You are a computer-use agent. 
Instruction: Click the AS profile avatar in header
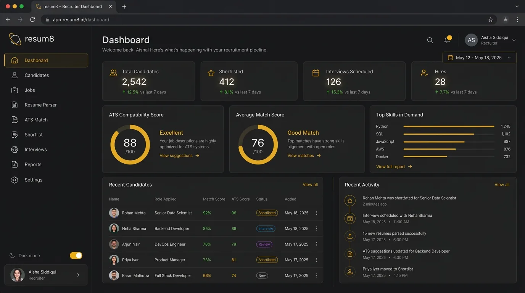pos(471,40)
